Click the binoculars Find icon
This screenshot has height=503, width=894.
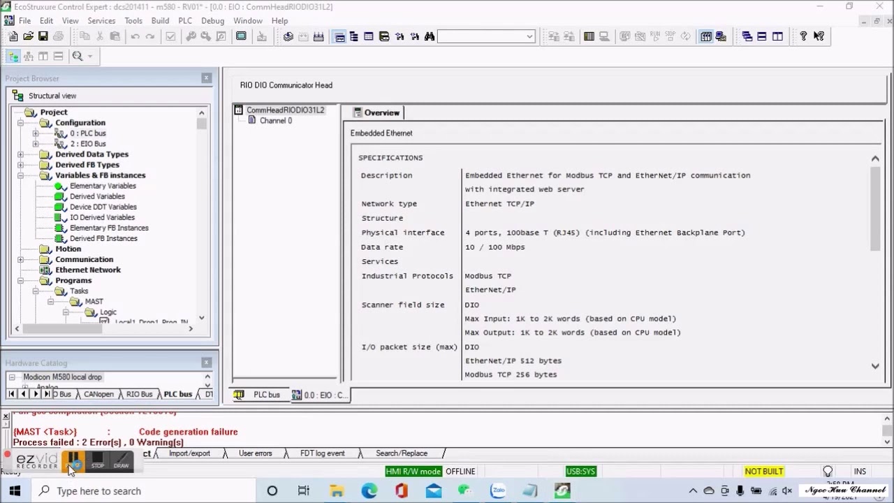[430, 36]
